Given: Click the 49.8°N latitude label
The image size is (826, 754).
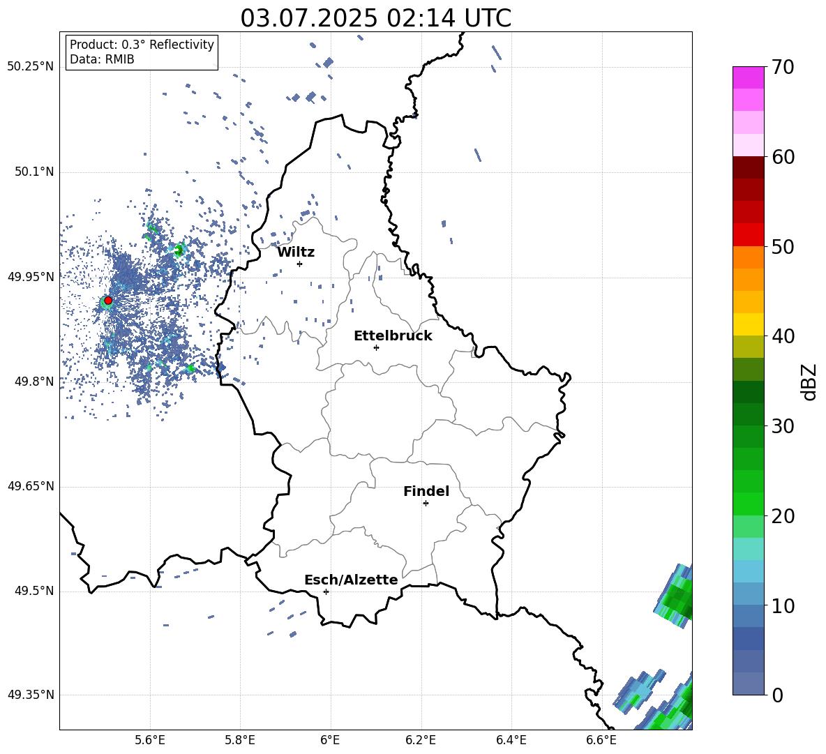Looking at the screenshot, I should [33, 382].
